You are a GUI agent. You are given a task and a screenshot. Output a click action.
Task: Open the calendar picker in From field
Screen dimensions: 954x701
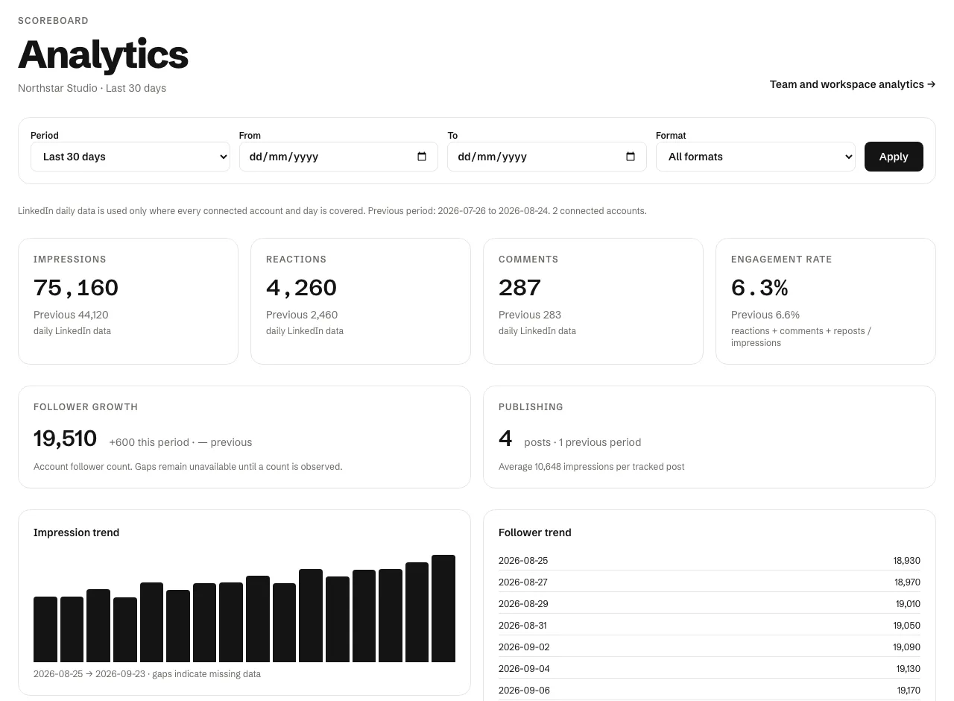(x=422, y=157)
